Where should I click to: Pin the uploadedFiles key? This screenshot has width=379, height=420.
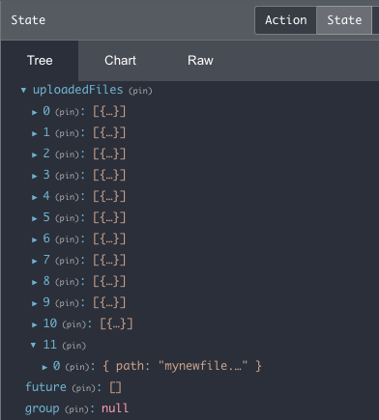[x=140, y=91]
